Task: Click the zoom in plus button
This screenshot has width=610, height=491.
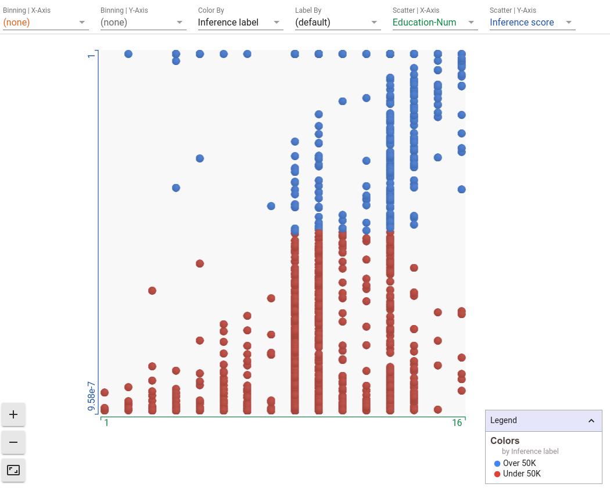Action: 13,414
